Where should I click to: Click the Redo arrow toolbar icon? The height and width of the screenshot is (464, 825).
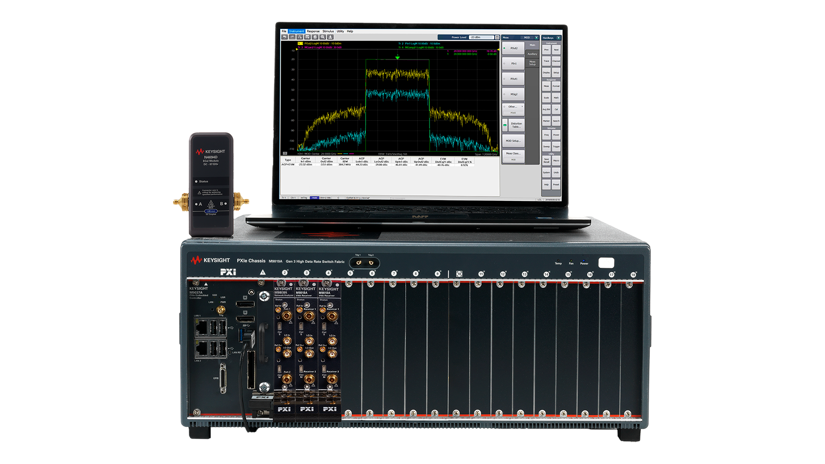(x=292, y=37)
